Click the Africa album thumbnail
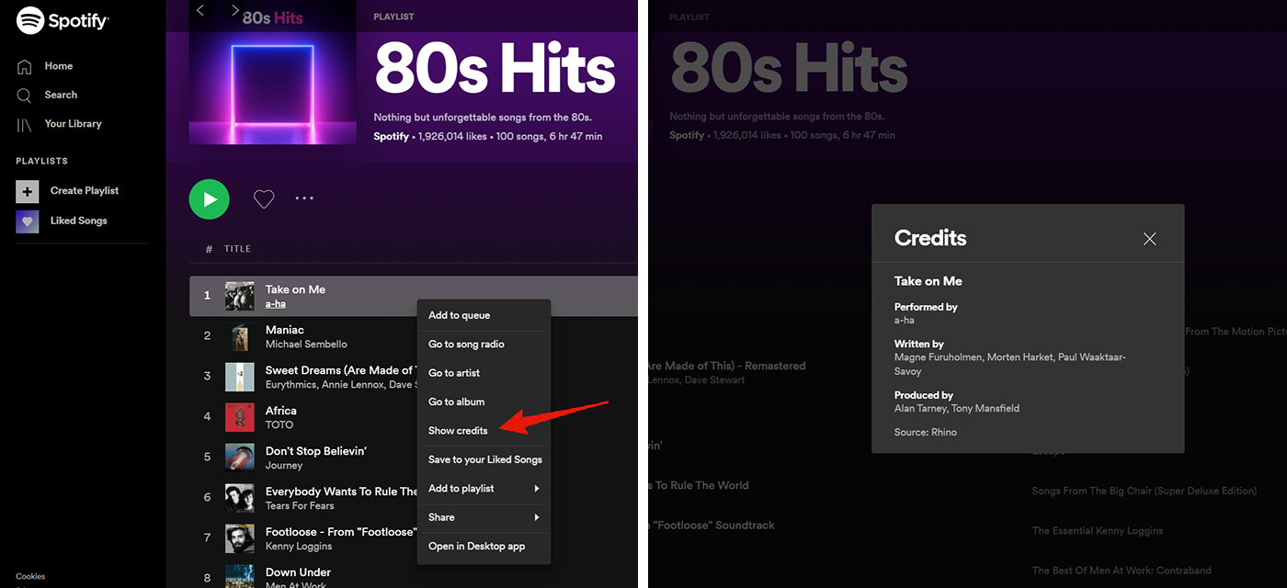Image resolution: width=1287 pixels, height=588 pixels. pos(240,417)
